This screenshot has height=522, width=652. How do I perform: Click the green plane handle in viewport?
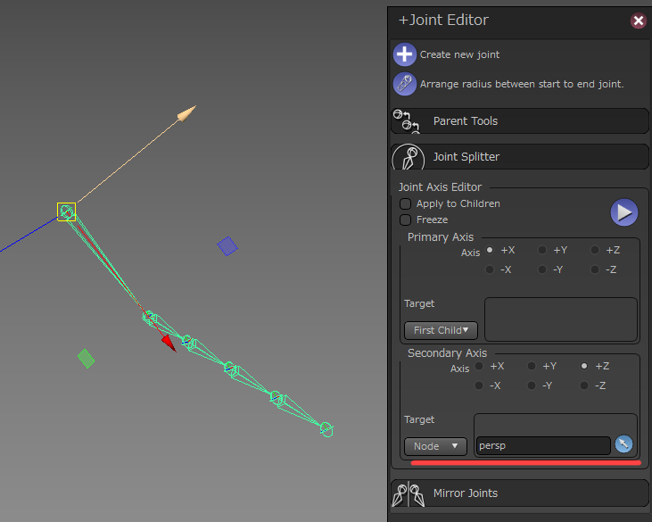point(87,359)
